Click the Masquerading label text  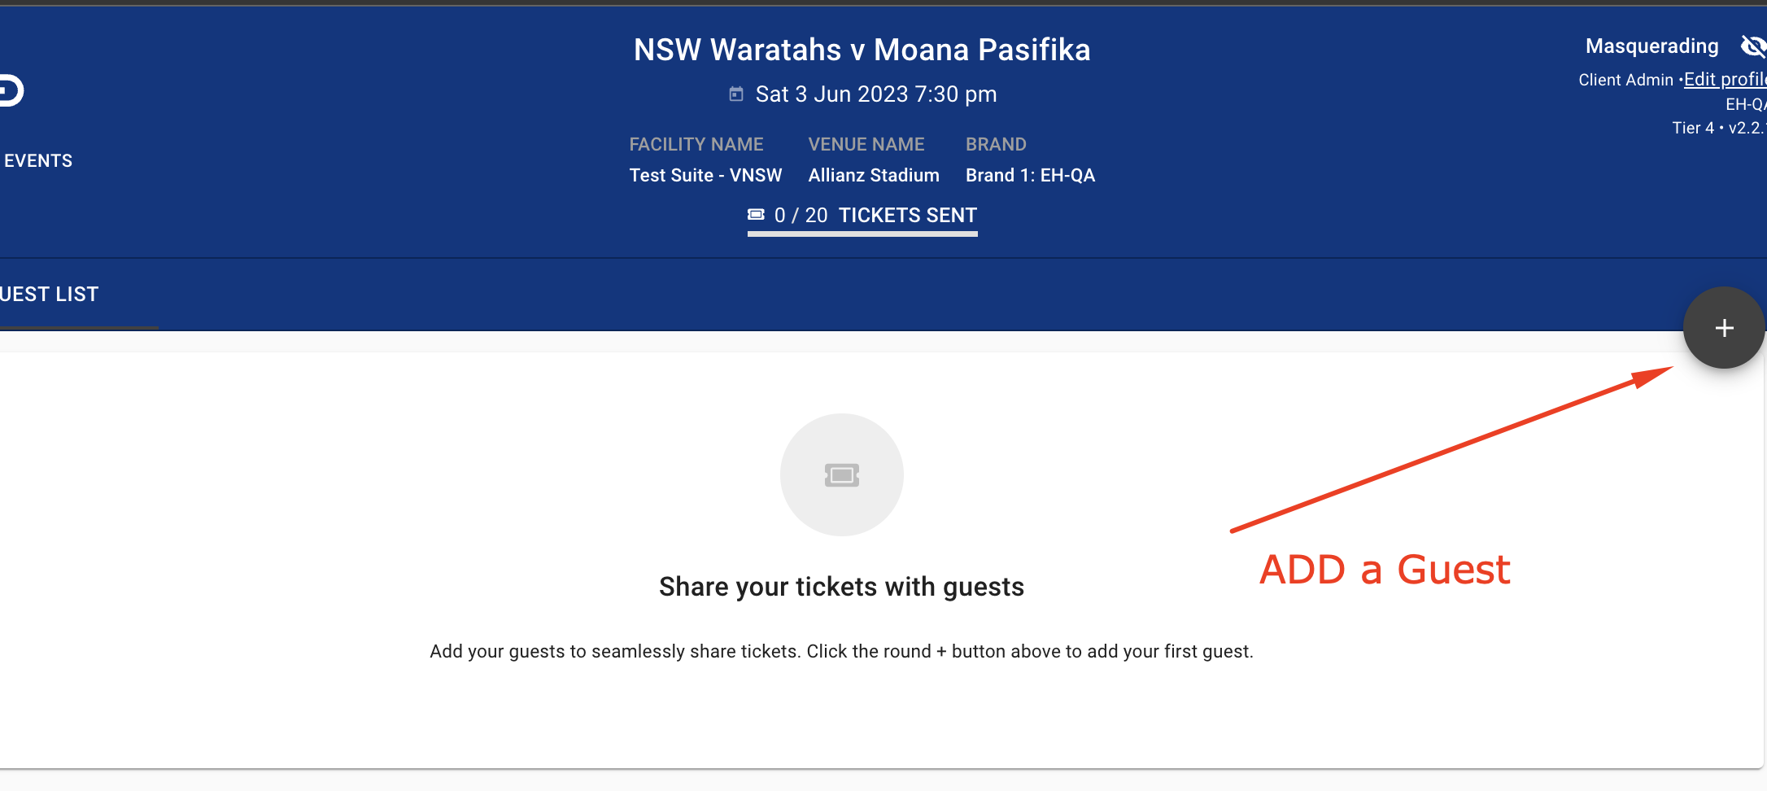tap(1651, 46)
